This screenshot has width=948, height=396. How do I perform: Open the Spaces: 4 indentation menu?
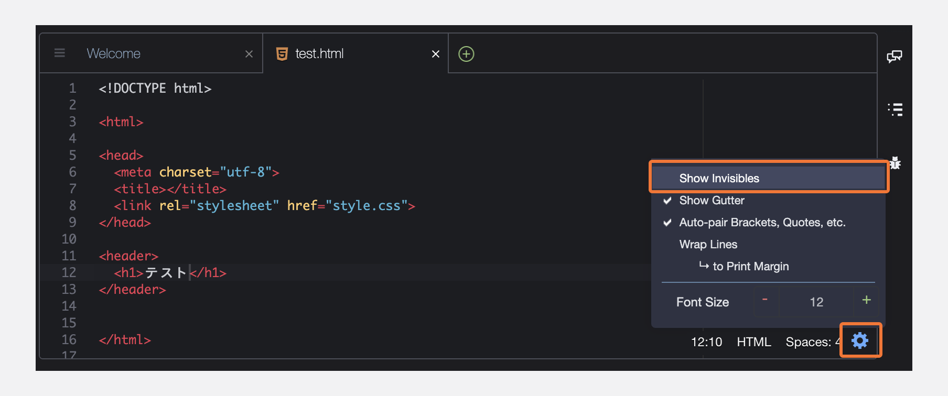pos(813,342)
